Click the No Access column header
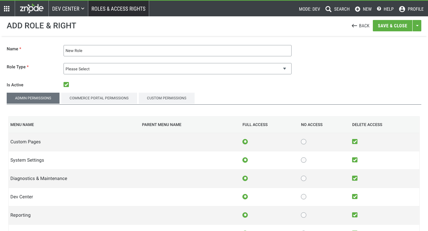This screenshot has height=231, width=428. click(x=312, y=125)
